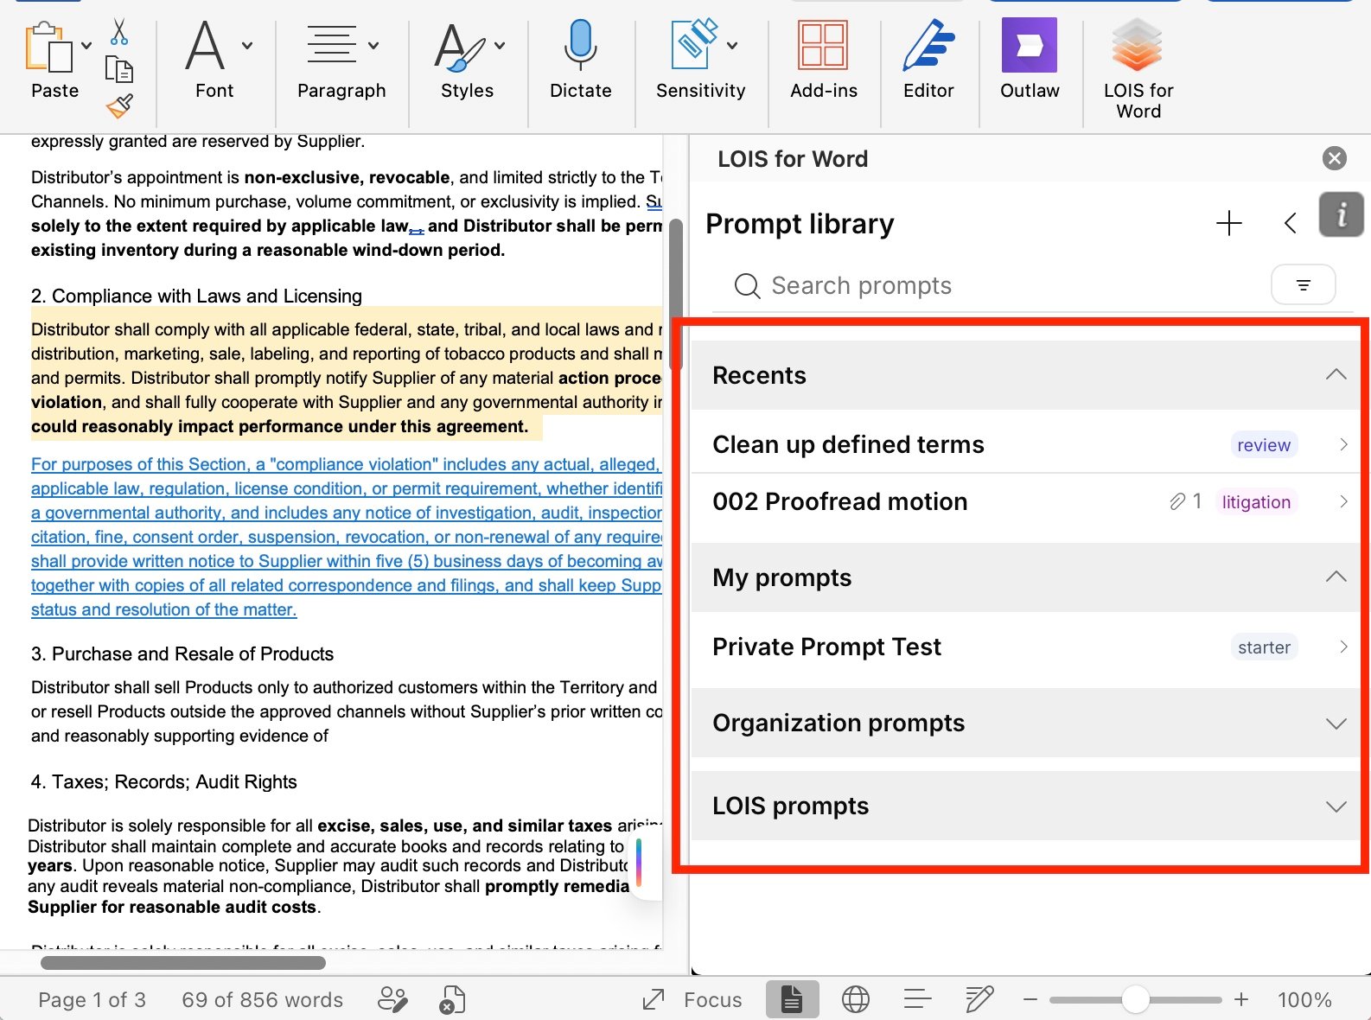Launch the Editor pen icon
The width and height of the screenshot is (1371, 1020).
click(x=928, y=46)
